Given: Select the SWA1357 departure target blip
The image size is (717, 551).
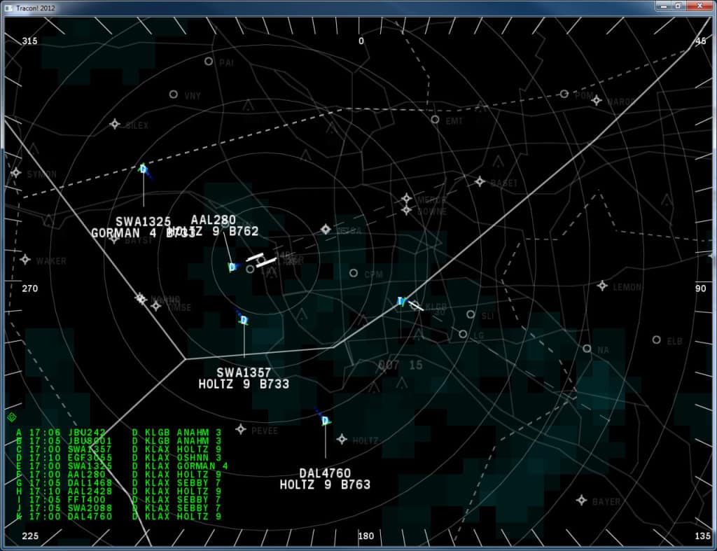Looking at the screenshot, I should coord(244,320).
